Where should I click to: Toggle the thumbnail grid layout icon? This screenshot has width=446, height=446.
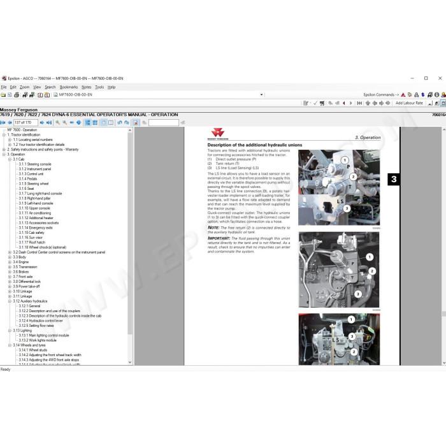(95, 122)
